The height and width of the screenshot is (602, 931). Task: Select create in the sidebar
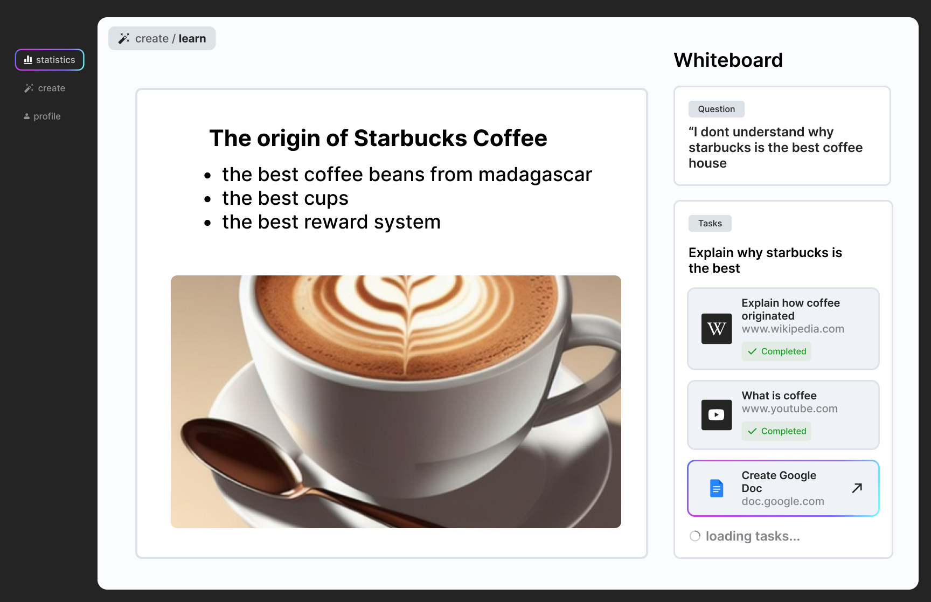(45, 88)
